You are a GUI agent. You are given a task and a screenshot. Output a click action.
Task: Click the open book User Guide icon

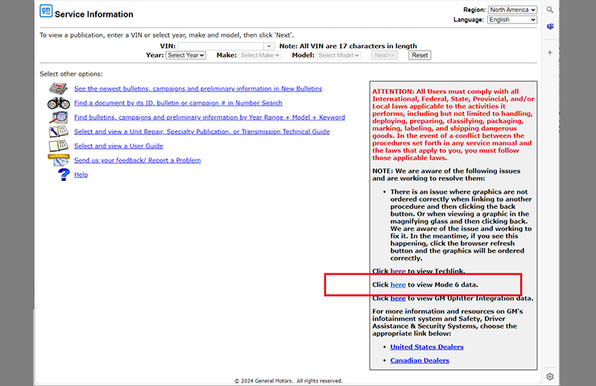(x=59, y=146)
